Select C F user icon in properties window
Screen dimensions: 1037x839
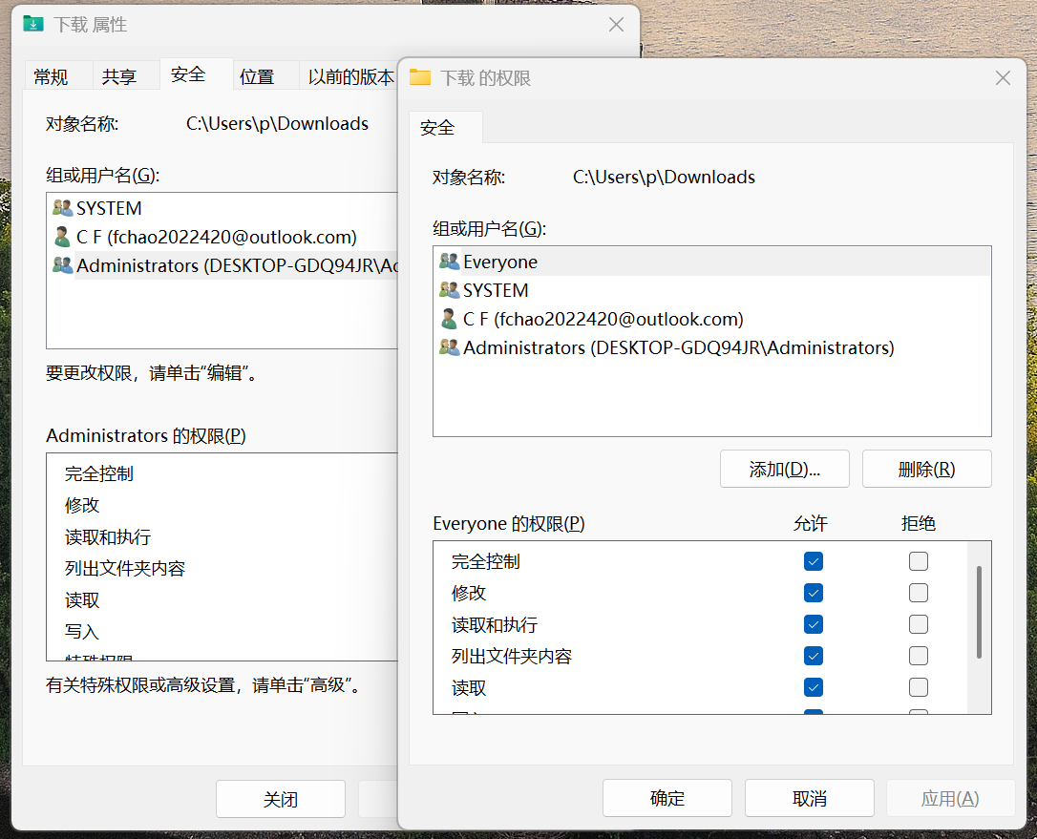point(62,237)
